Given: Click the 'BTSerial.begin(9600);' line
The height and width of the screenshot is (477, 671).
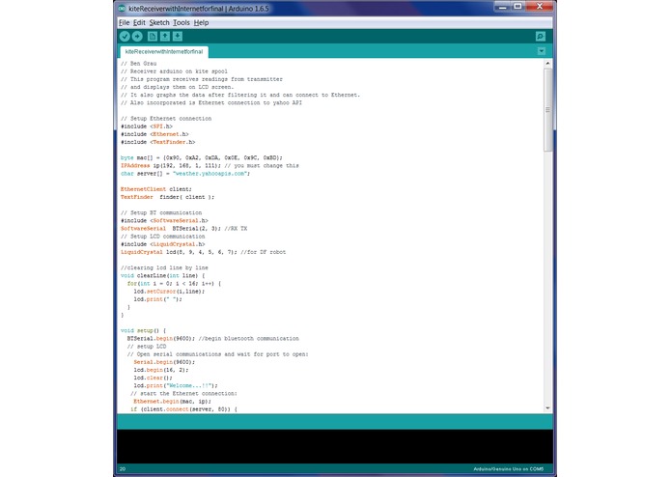Looking at the screenshot, I should pos(212,338).
